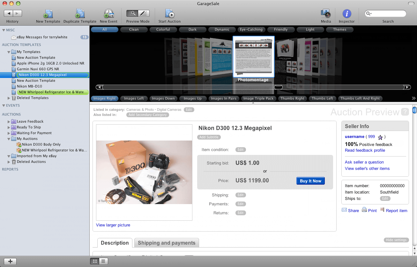Expand Leave Feedback group
The height and width of the screenshot is (267, 417).
point(9,121)
